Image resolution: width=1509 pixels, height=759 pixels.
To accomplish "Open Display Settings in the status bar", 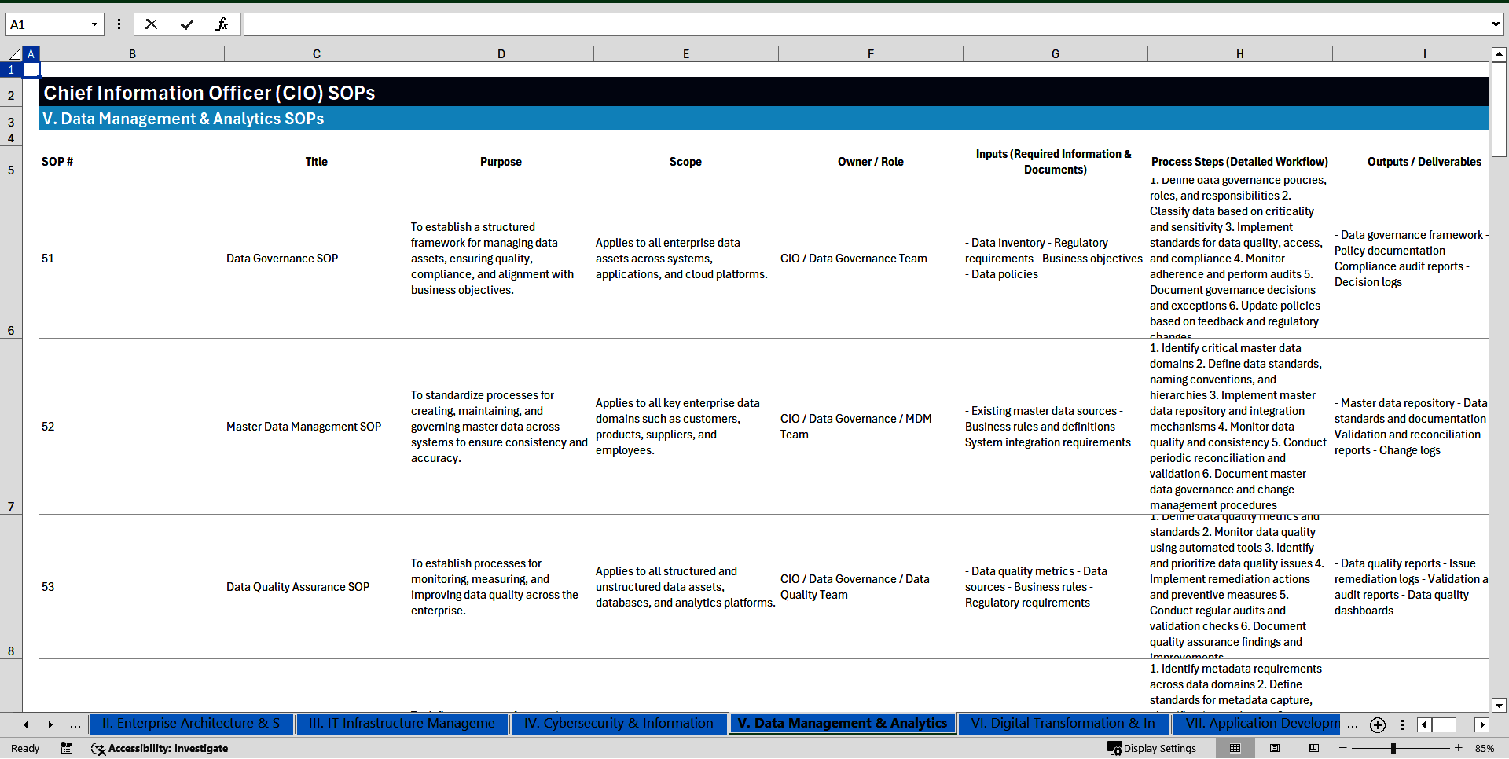I will click(x=1151, y=748).
